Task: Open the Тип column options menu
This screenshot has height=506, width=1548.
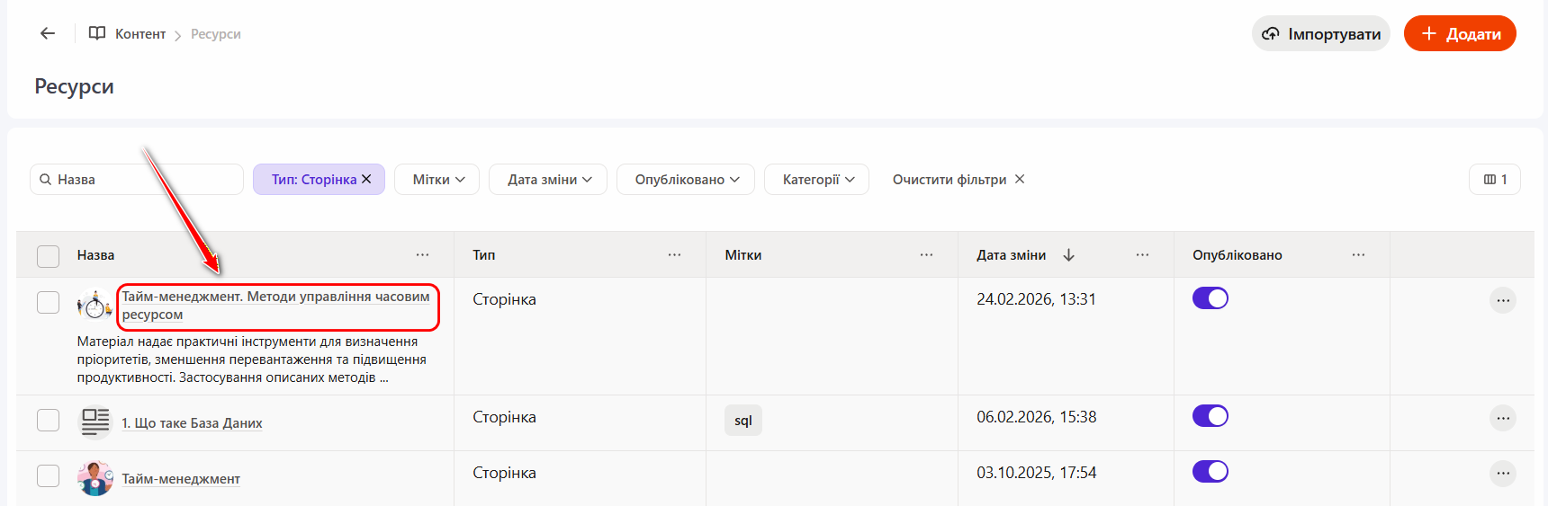Action: click(674, 255)
